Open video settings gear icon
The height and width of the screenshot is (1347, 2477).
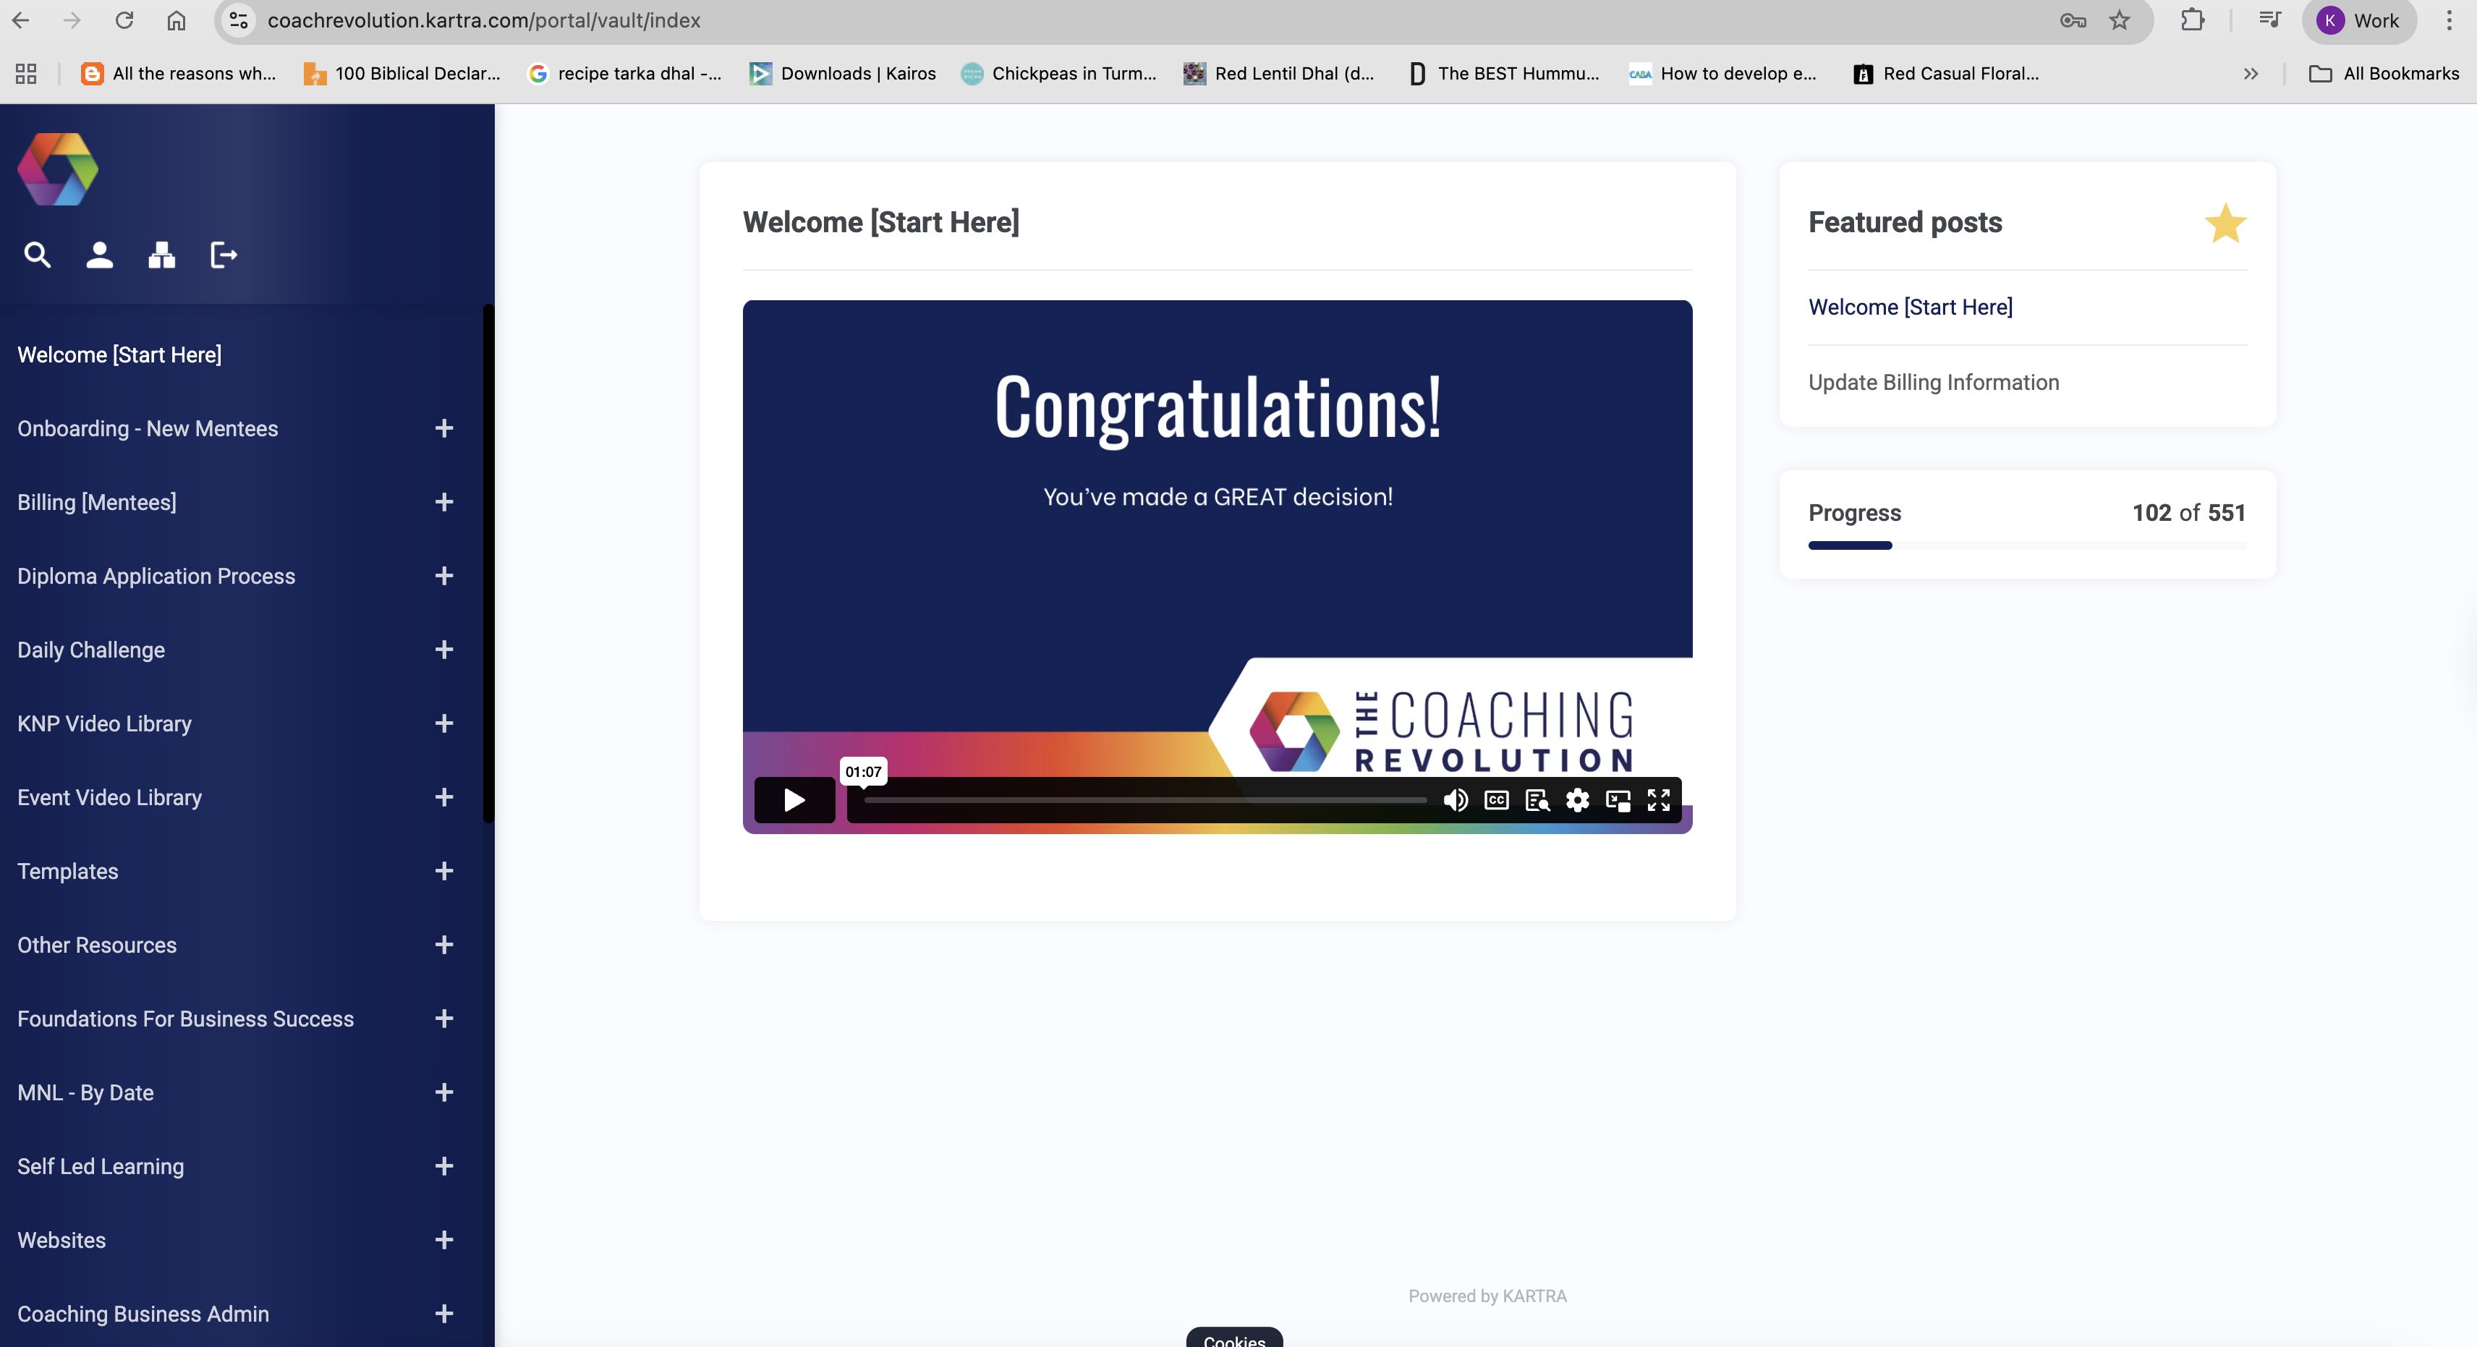pos(1577,800)
